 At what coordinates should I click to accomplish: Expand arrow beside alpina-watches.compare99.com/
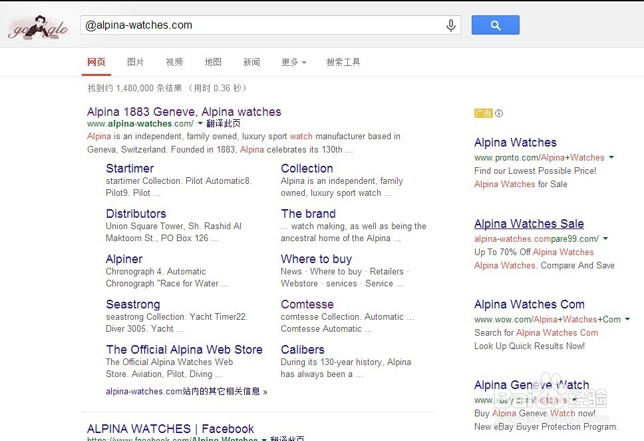click(605, 238)
